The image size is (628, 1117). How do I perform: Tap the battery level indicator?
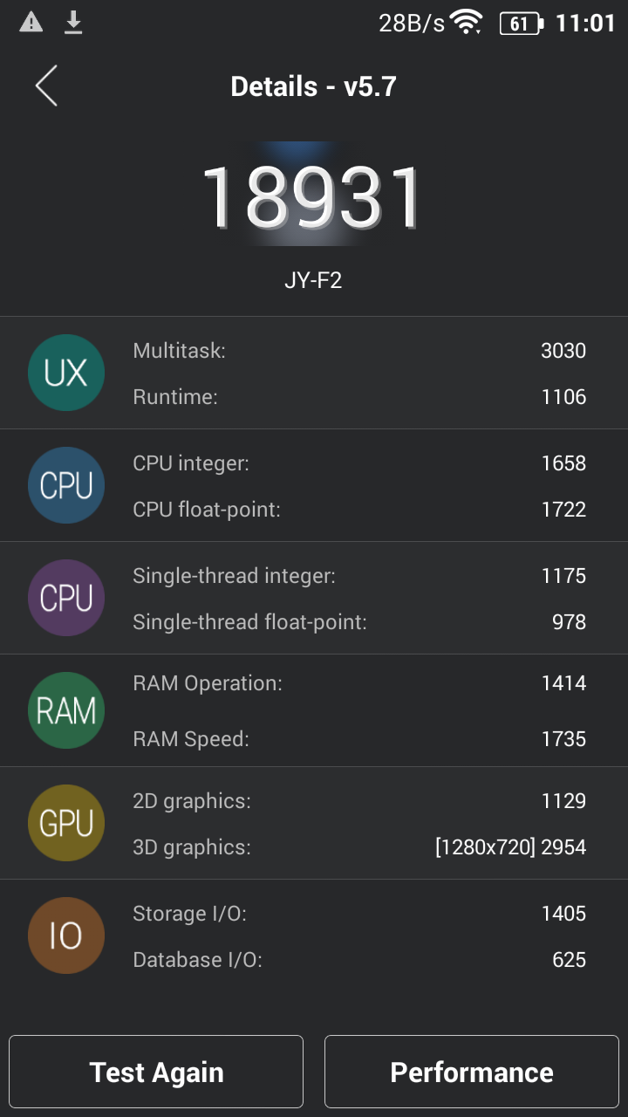click(521, 24)
